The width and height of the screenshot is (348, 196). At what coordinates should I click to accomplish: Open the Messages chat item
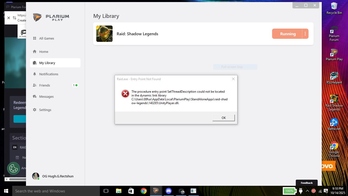click(x=46, y=96)
